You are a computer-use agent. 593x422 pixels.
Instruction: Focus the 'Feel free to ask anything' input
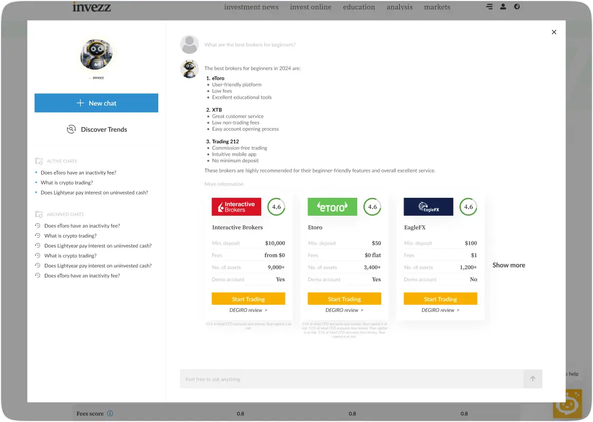[352, 379]
